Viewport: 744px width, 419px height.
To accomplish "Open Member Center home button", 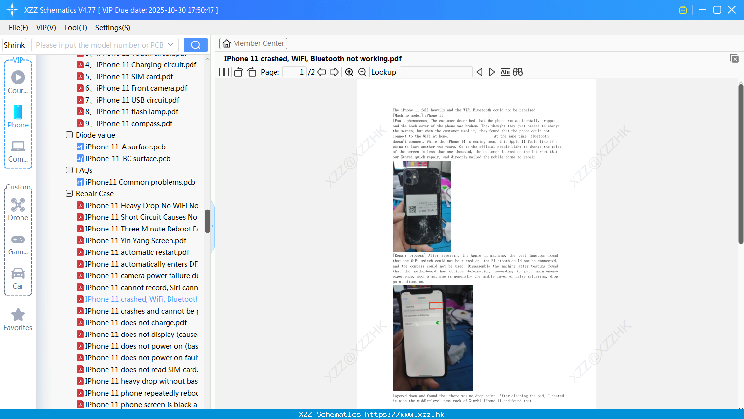I will 253,43.
